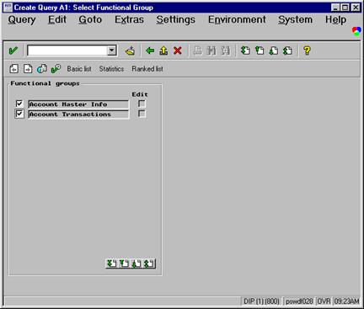Click the Print icon in toolbar
Viewport: 364px width, 309px height.
198,51
